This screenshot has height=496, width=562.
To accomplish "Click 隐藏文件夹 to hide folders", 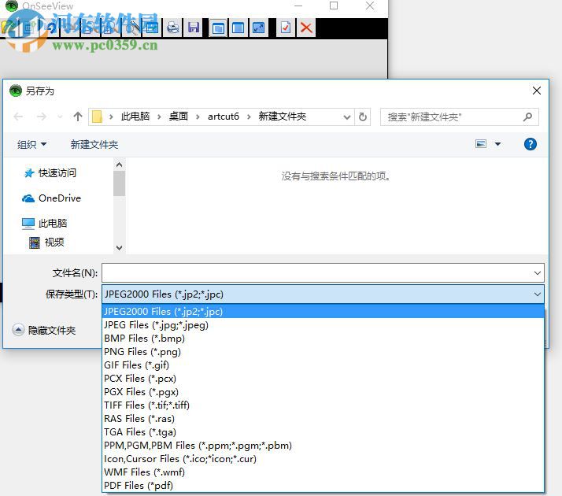I will coord(44,330).
